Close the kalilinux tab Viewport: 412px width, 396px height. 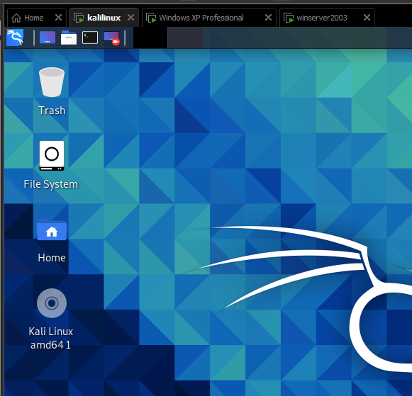click(130, 18)
